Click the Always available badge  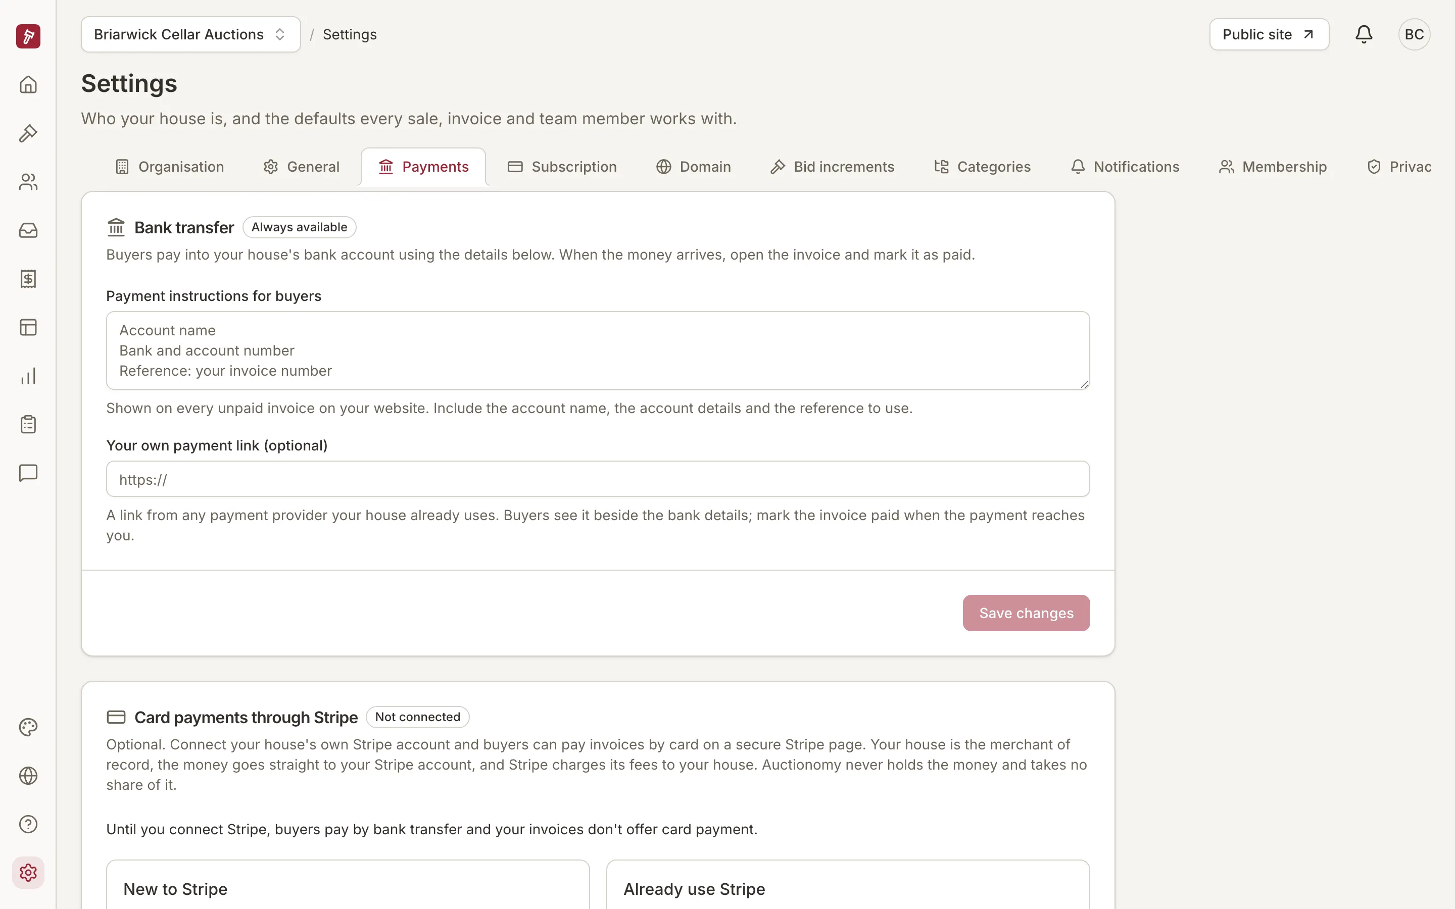pyautogui.click(x=300, y=227)
